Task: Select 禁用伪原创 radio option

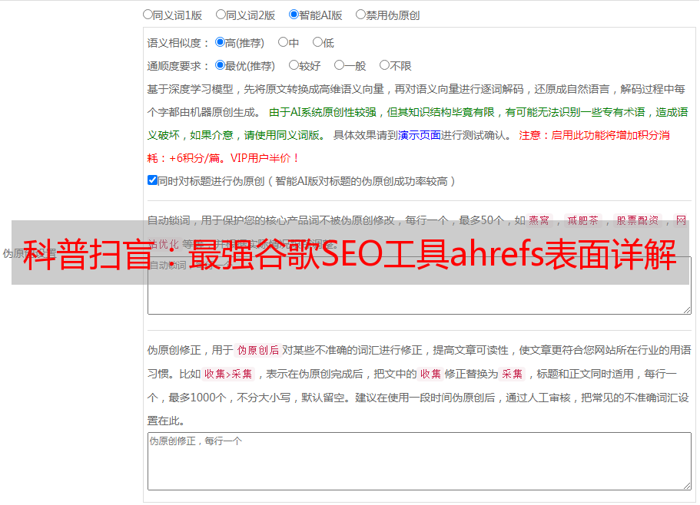Action: point(360,15)
